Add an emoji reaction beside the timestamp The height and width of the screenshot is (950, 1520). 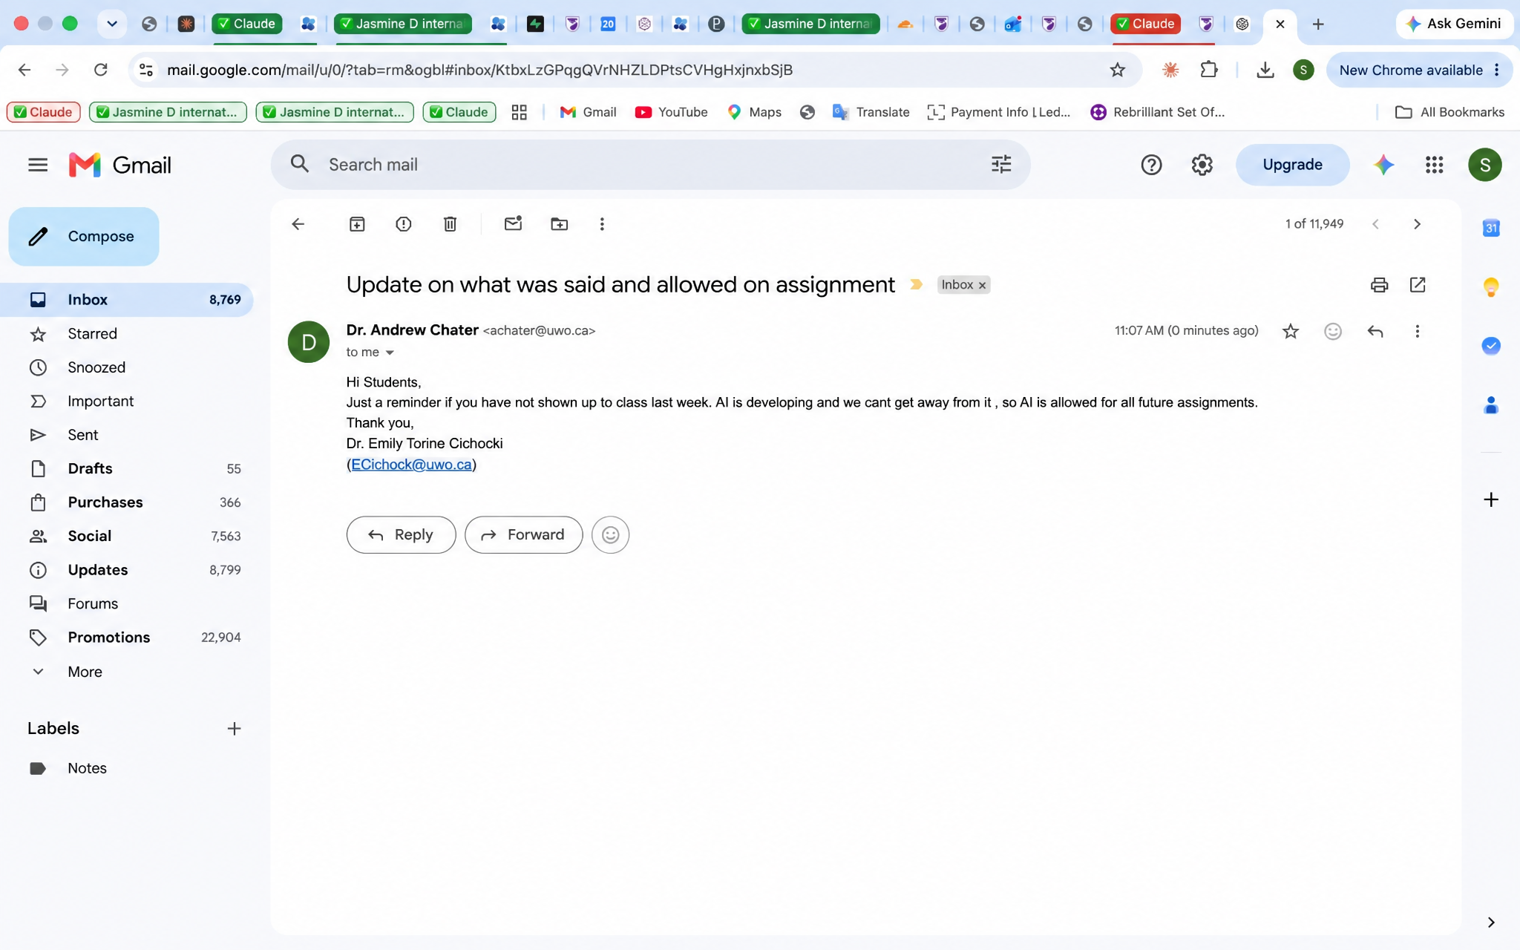pyautogui.click(x=1333, y=331)
